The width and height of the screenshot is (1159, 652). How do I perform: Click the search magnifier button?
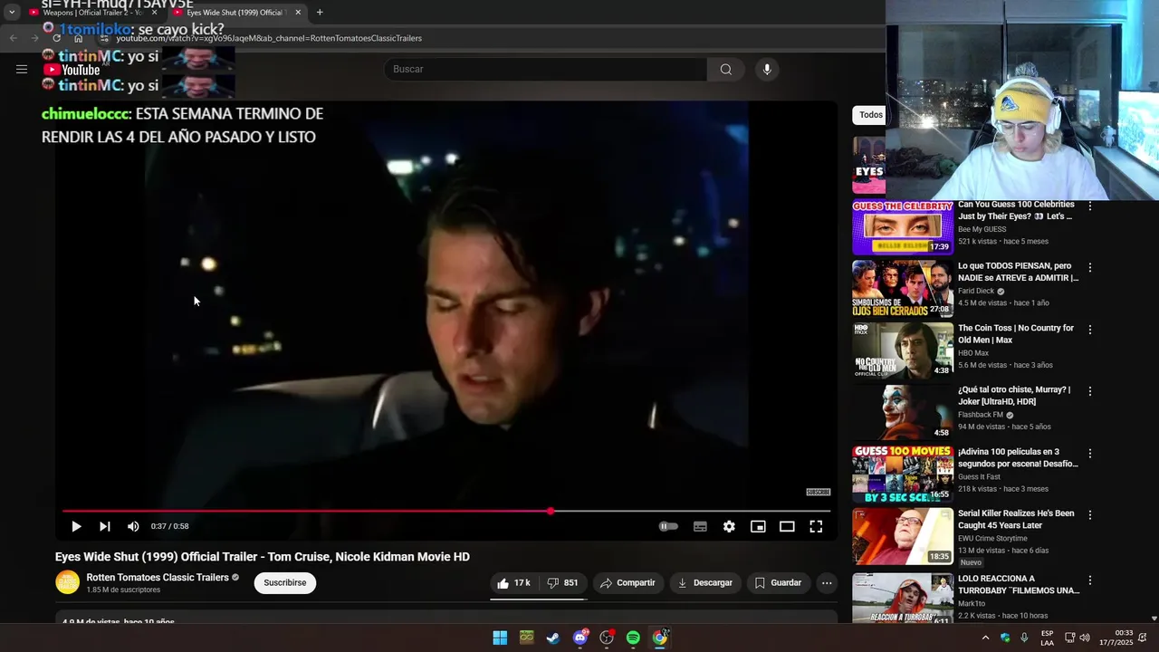[726, 70]
